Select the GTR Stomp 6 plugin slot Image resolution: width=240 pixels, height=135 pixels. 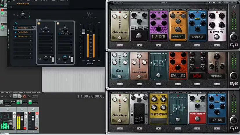point(65,34)
